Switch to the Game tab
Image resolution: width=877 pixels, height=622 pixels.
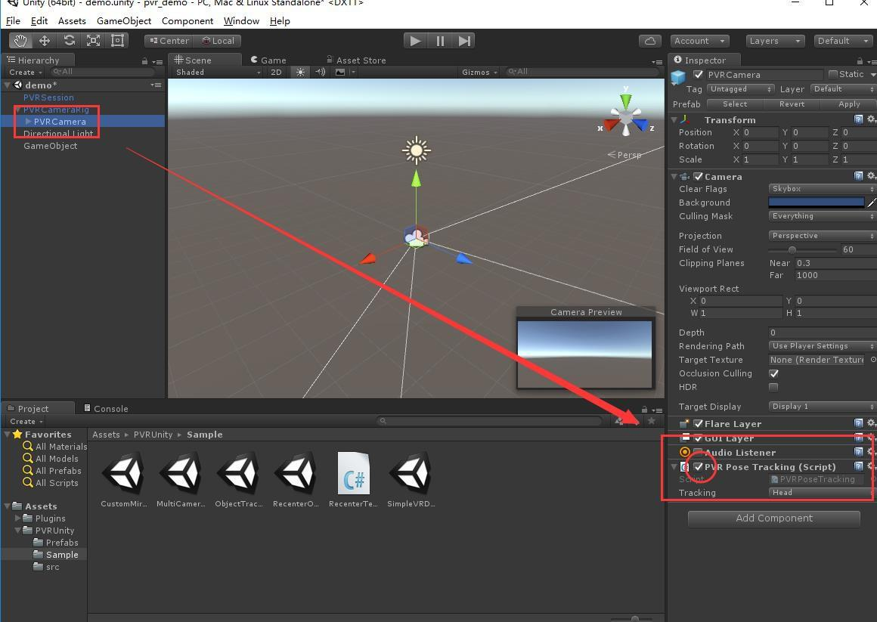click(x=268, y=60)
